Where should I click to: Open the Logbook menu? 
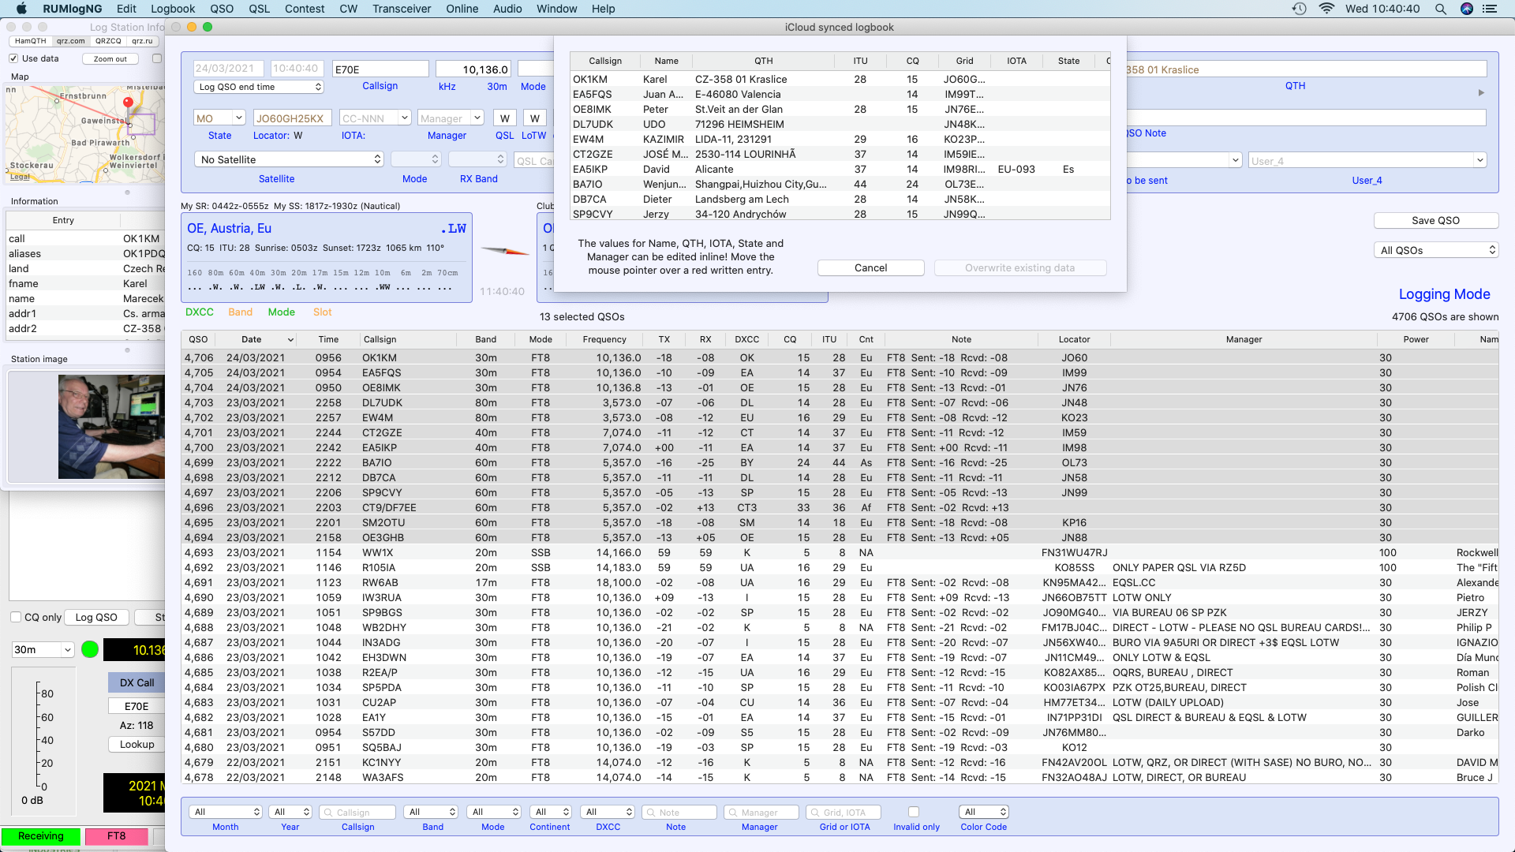click(173, 9)
